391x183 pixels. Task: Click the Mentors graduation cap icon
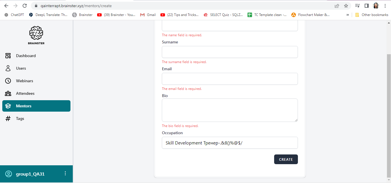[x=8, y=106]
